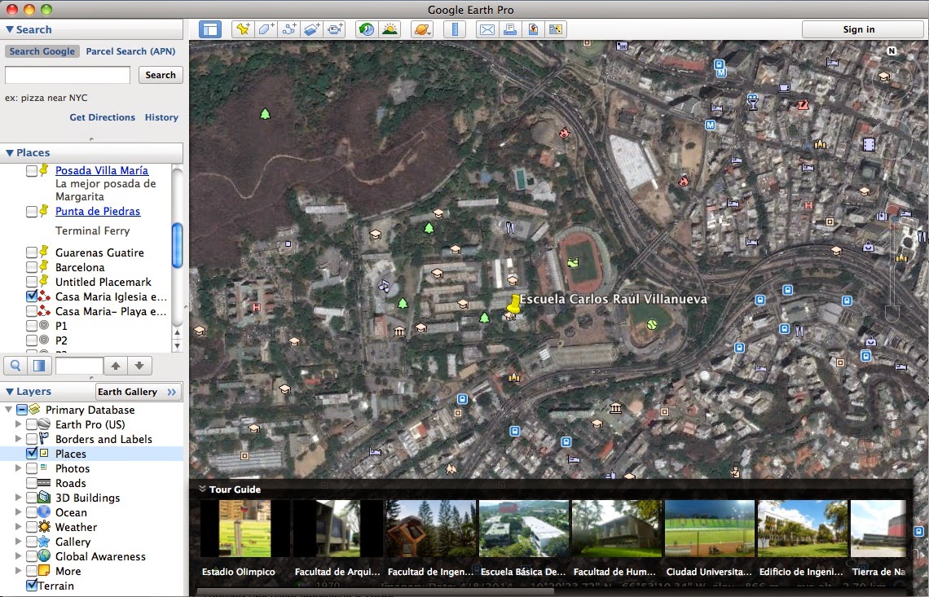The height and width of the screenshot is (597, 929).
Task: Open the Print tool in the toolbar
Action: [510, 29]
